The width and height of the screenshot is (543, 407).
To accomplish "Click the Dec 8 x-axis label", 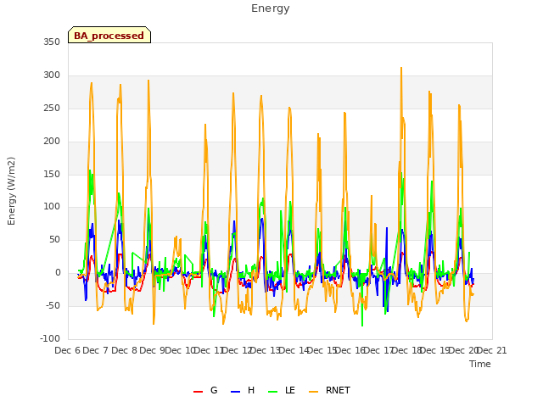I will (125, 351).
